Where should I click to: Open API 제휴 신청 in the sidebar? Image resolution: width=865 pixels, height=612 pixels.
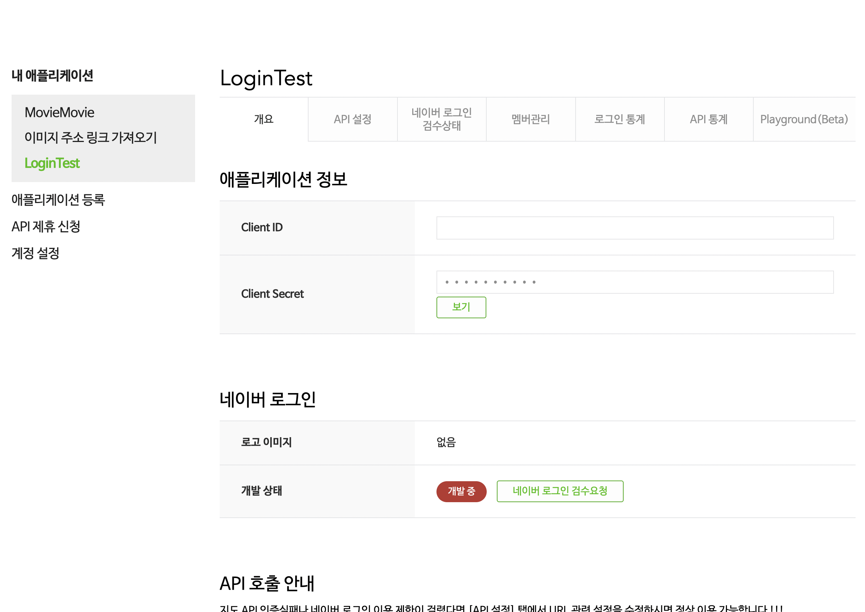(x=46, y=227)
